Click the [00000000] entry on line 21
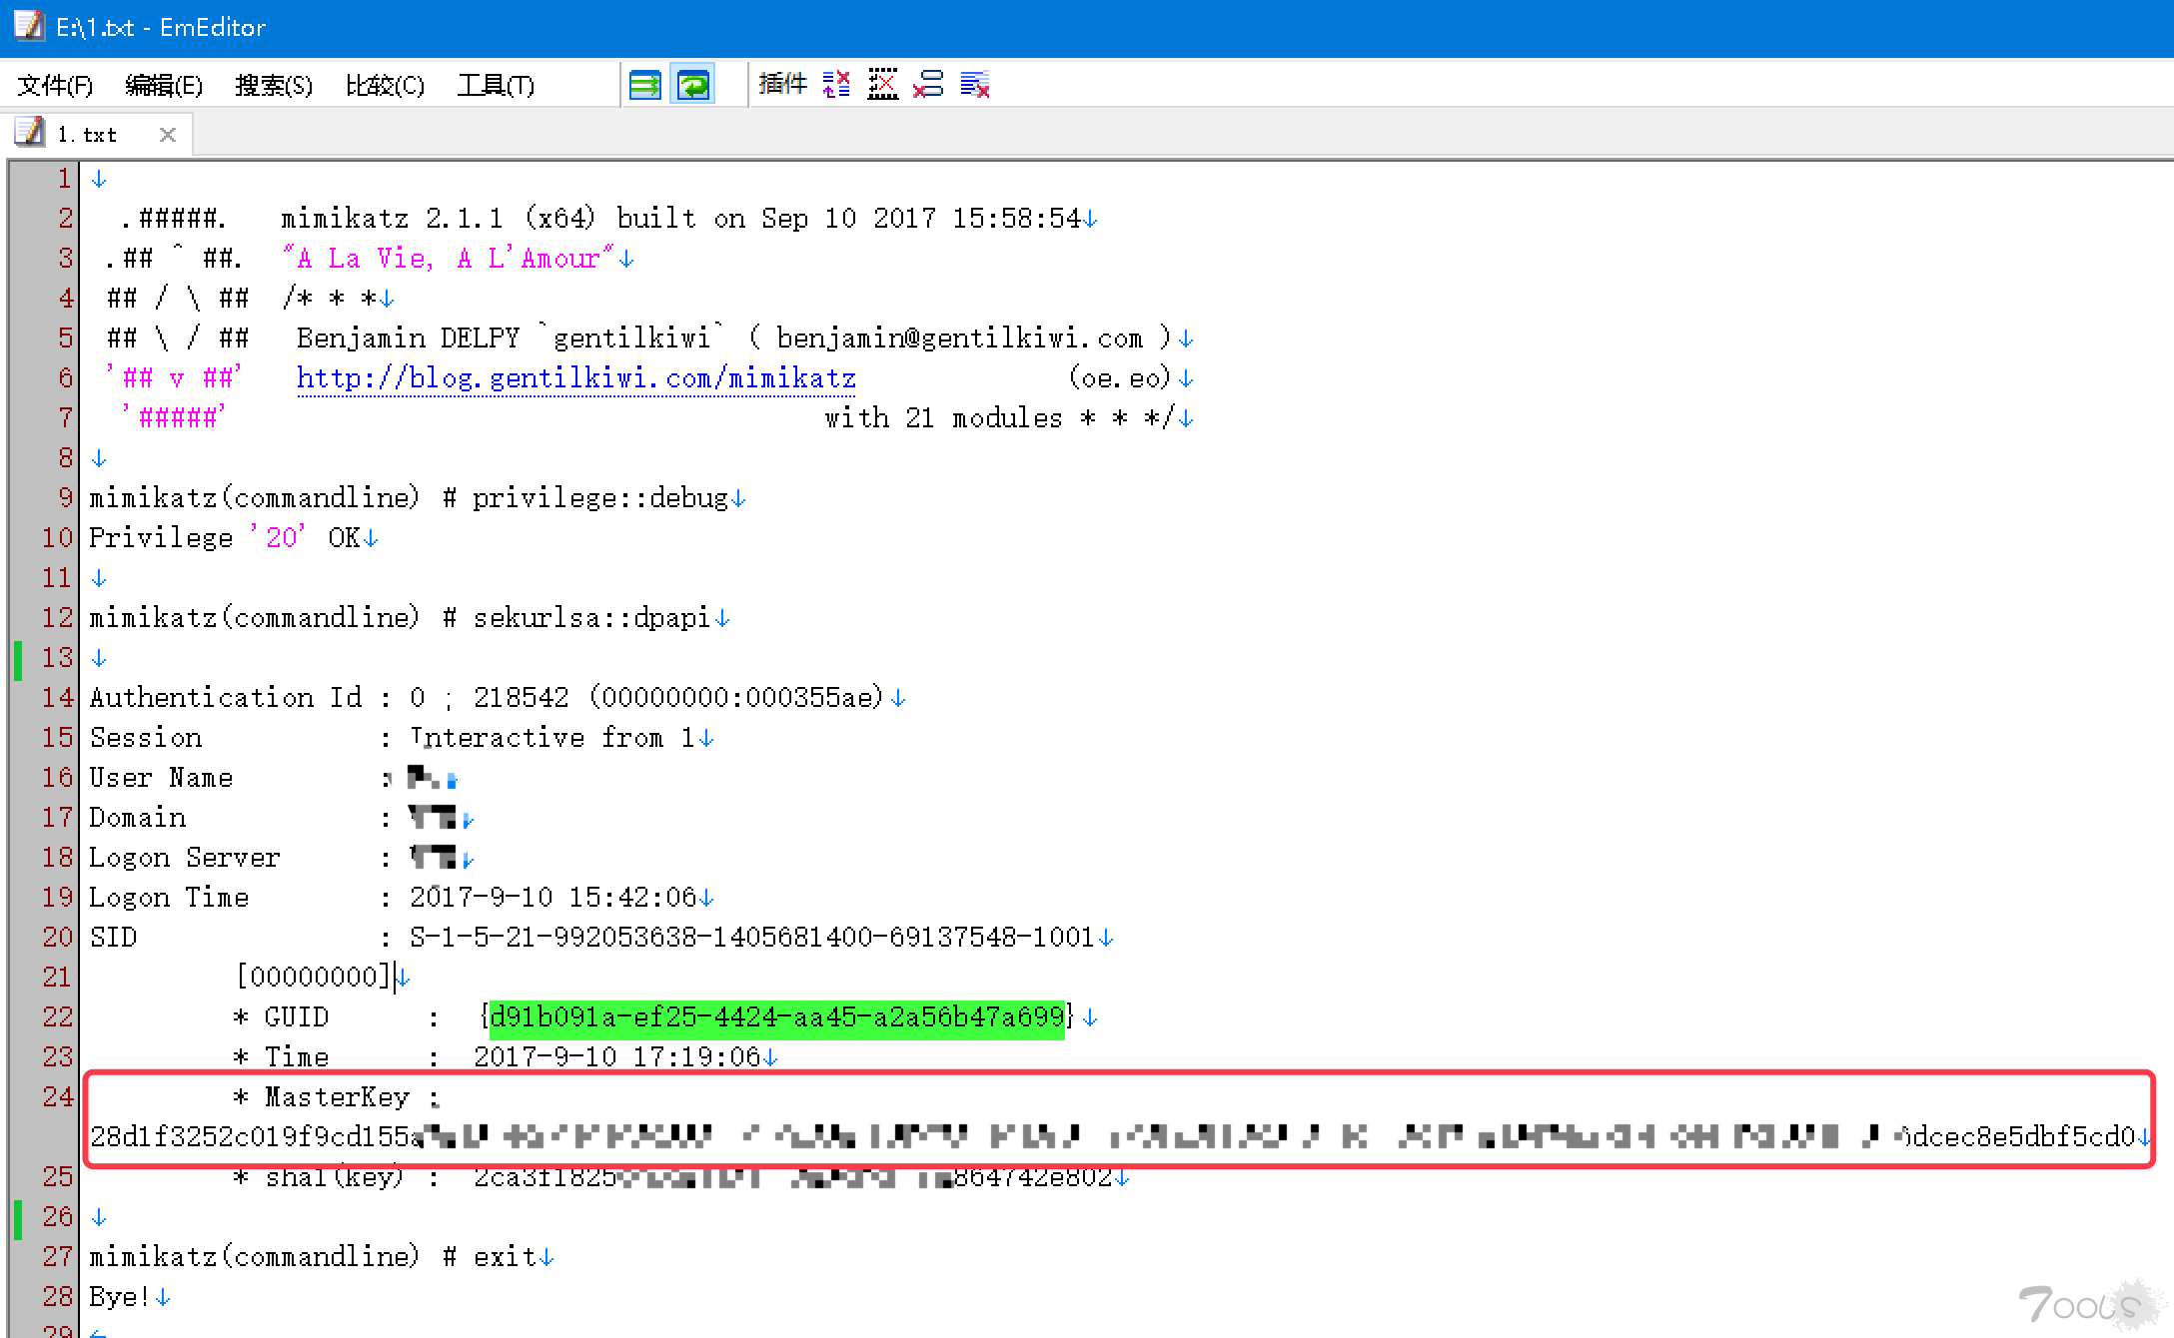Screen dimensions: 2174x1338 coord(314,977)
